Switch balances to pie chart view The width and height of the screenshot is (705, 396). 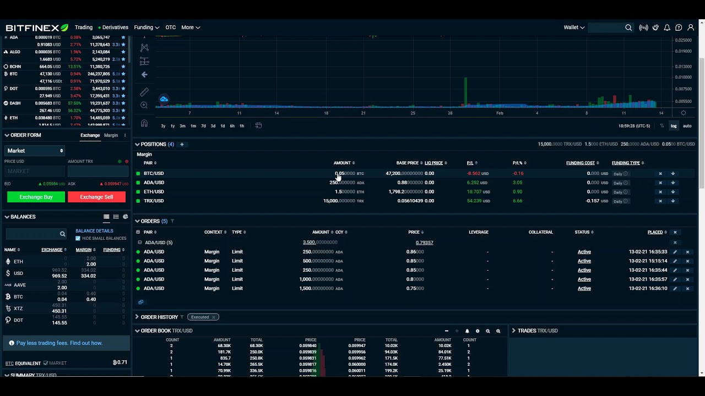click(126, 217)
